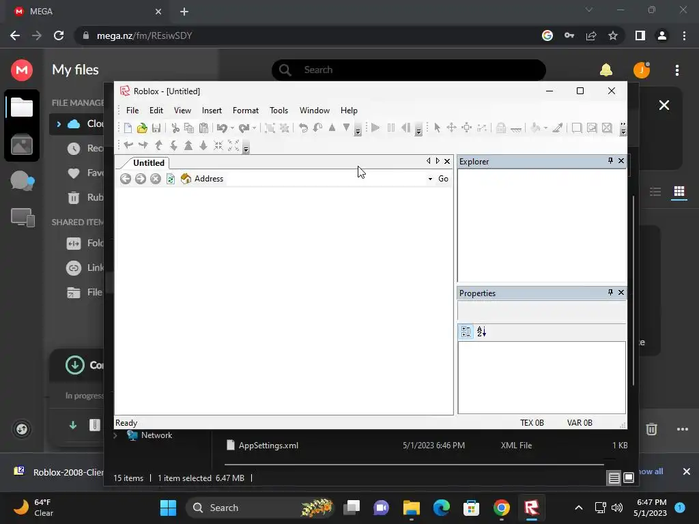Viewport: 699px width, 524px height.
Task: Click the Chrome address bar URL
Action: tap(145, 35)
